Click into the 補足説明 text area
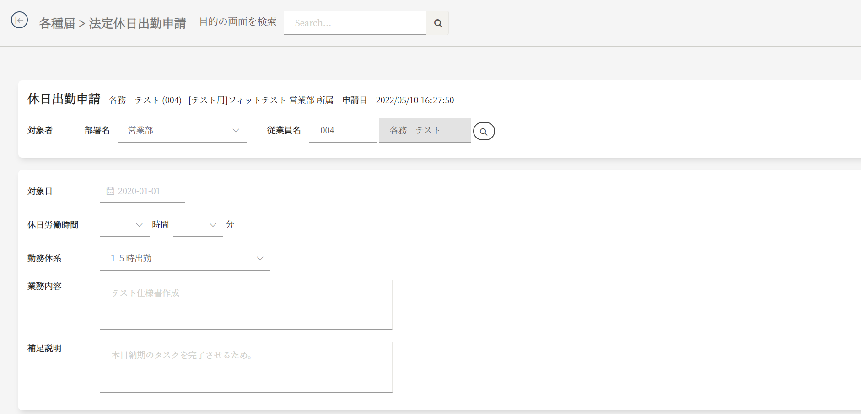This screenshot has width=861, height=414. click(246, 367)
